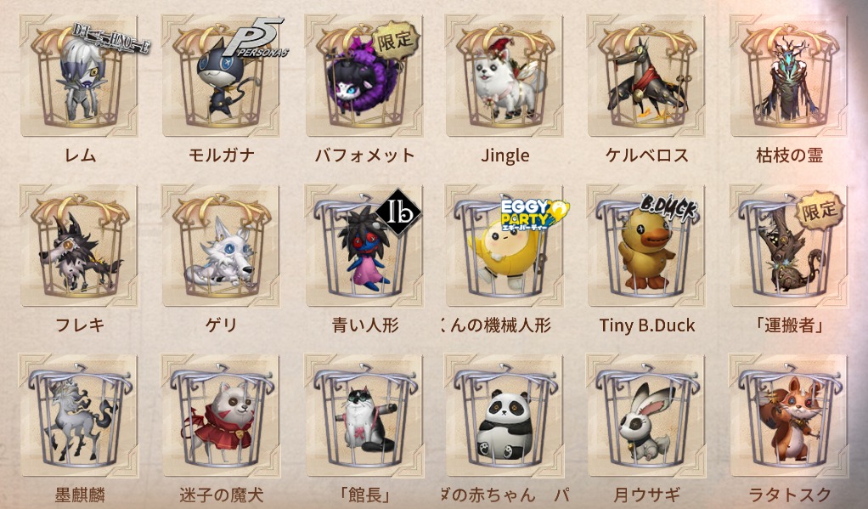Pick the 月ウサギ rabbit pet
The width and height of the screenshot is (868, 509).
(646, 416)
